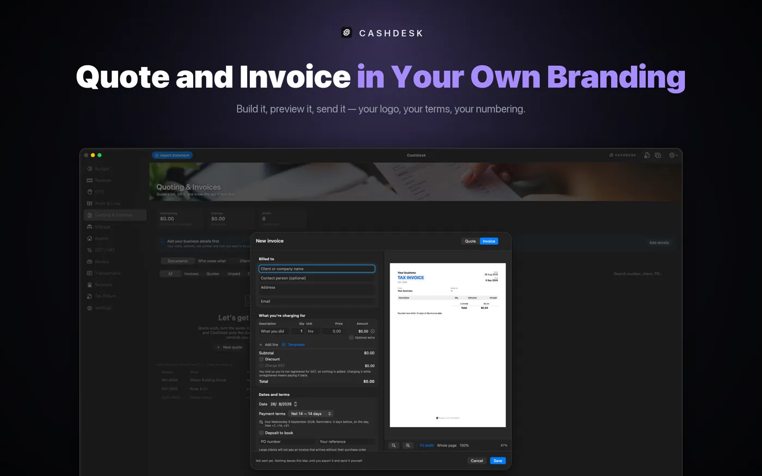The width and height of the screenshot is (762, 476).
Task: Set preview zoom to Whole page
Action: point(447,446)
